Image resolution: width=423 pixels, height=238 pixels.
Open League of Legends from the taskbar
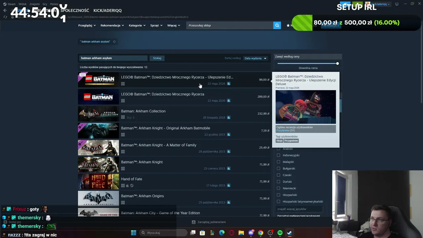(212, 233)
